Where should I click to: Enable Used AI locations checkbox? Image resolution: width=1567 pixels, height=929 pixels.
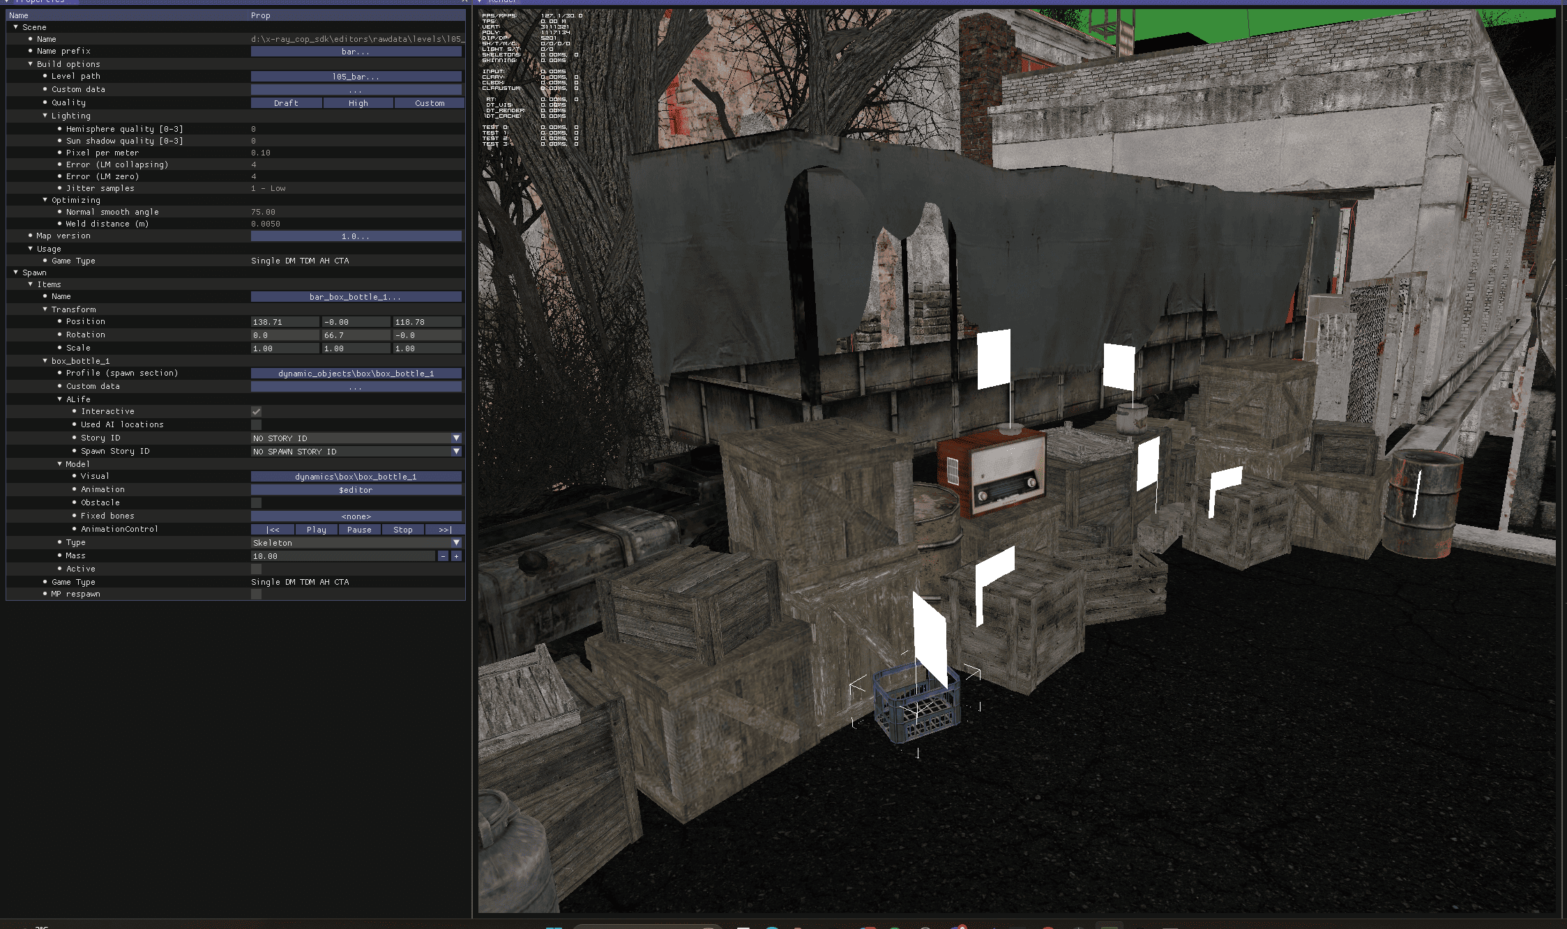(x=256, y=425)
